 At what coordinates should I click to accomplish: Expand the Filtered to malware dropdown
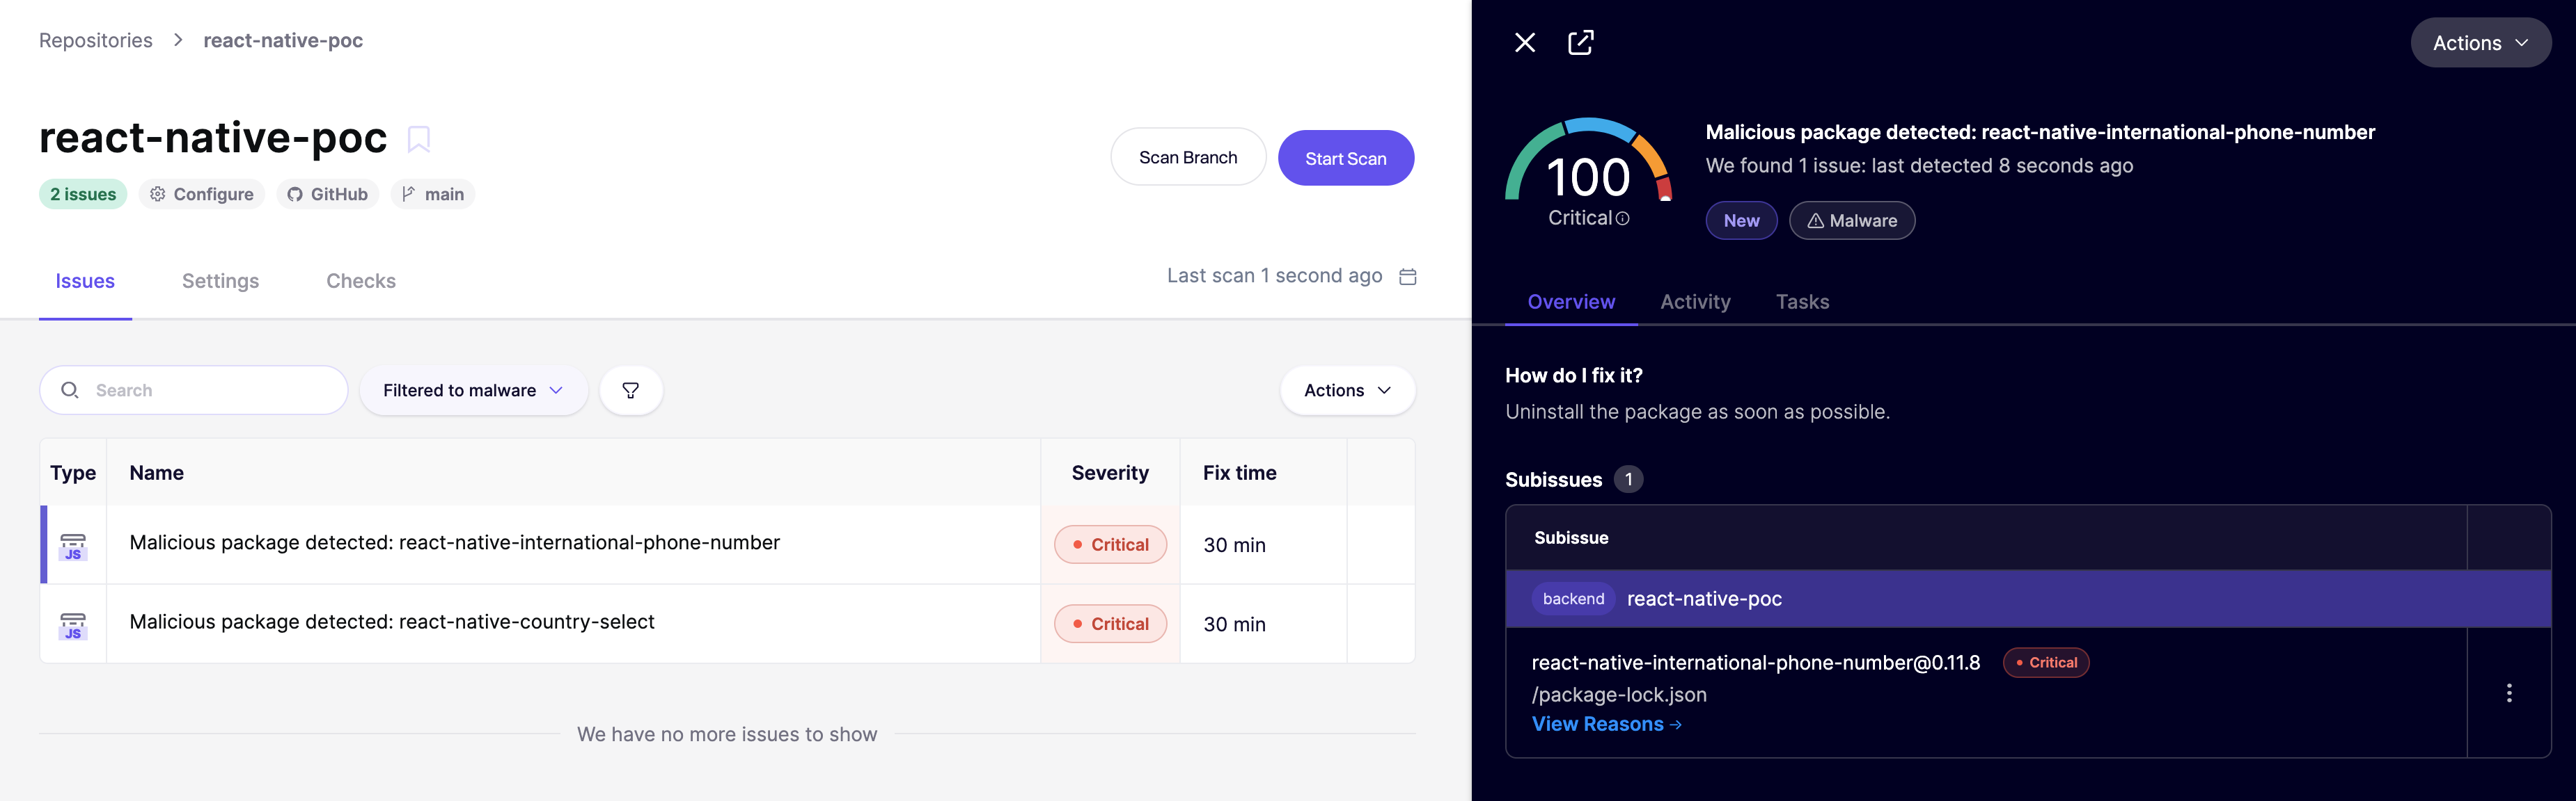pyautogui.click(x=473, y=391)
